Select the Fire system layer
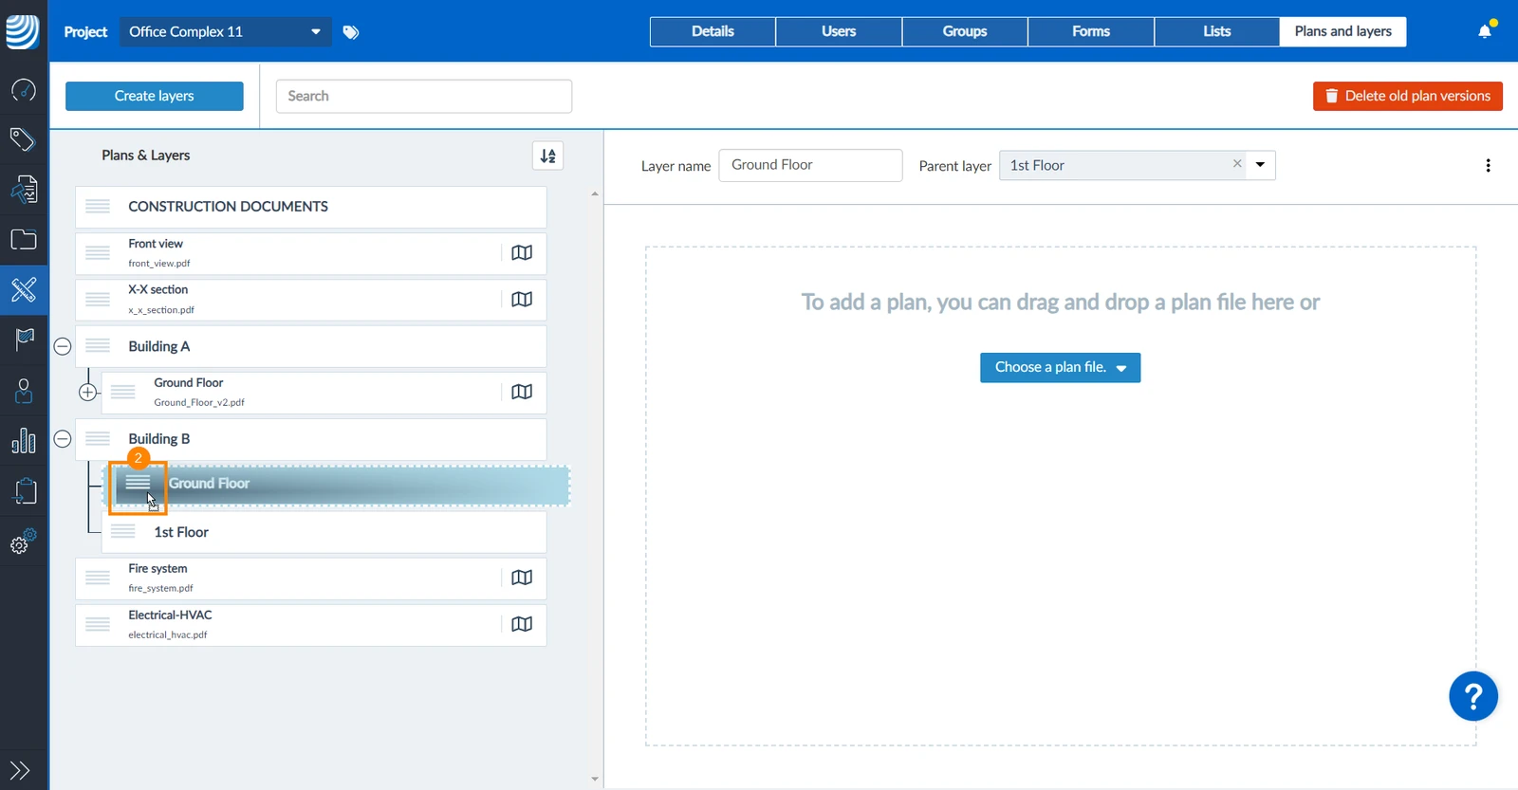Screen dimensions: 1518x790 pyautogui.click(x=311, y=579)
